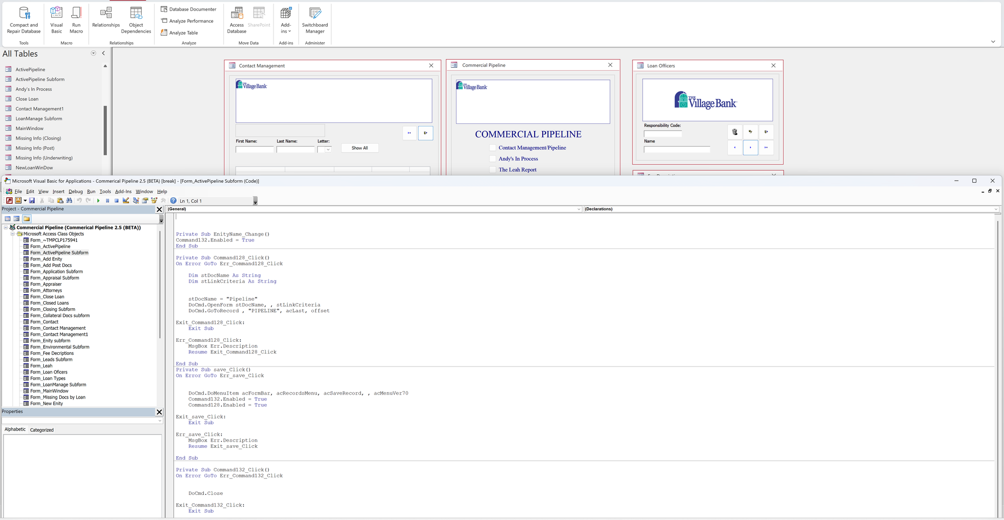Screen dimensions: 1004x520
Task: Launch Switchboard Manager
Action: click(x=315, y=20)
